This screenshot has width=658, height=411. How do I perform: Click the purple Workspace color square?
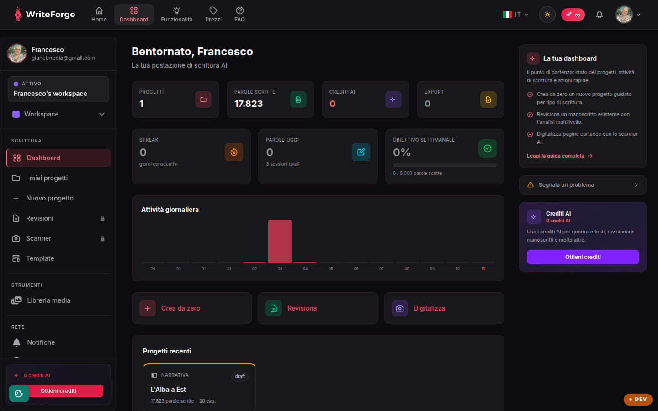coord(16,114)
